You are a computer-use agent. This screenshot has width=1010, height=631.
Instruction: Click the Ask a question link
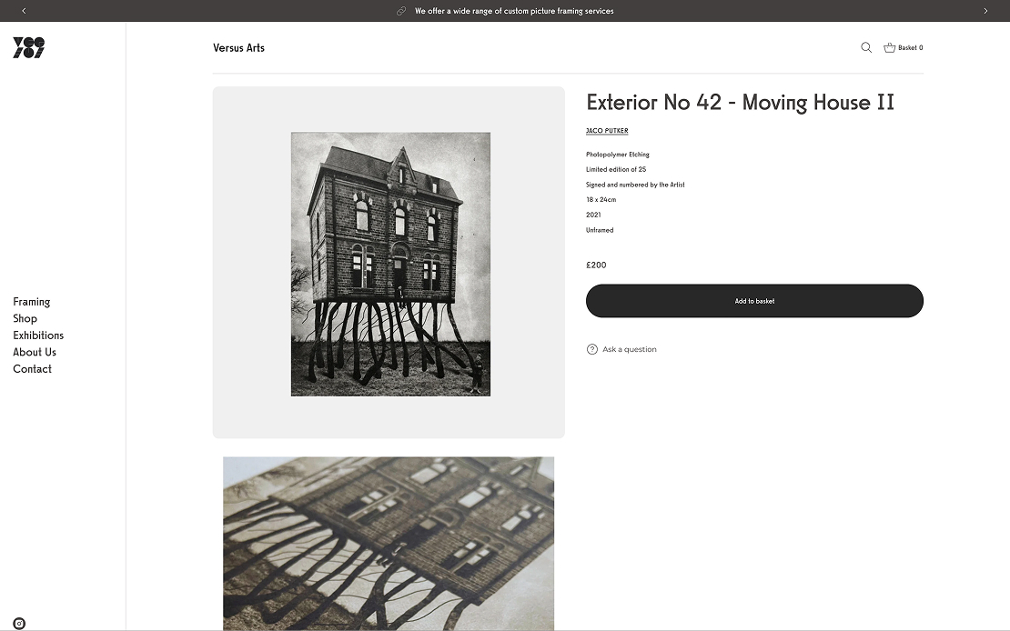[x=630, y=350]
